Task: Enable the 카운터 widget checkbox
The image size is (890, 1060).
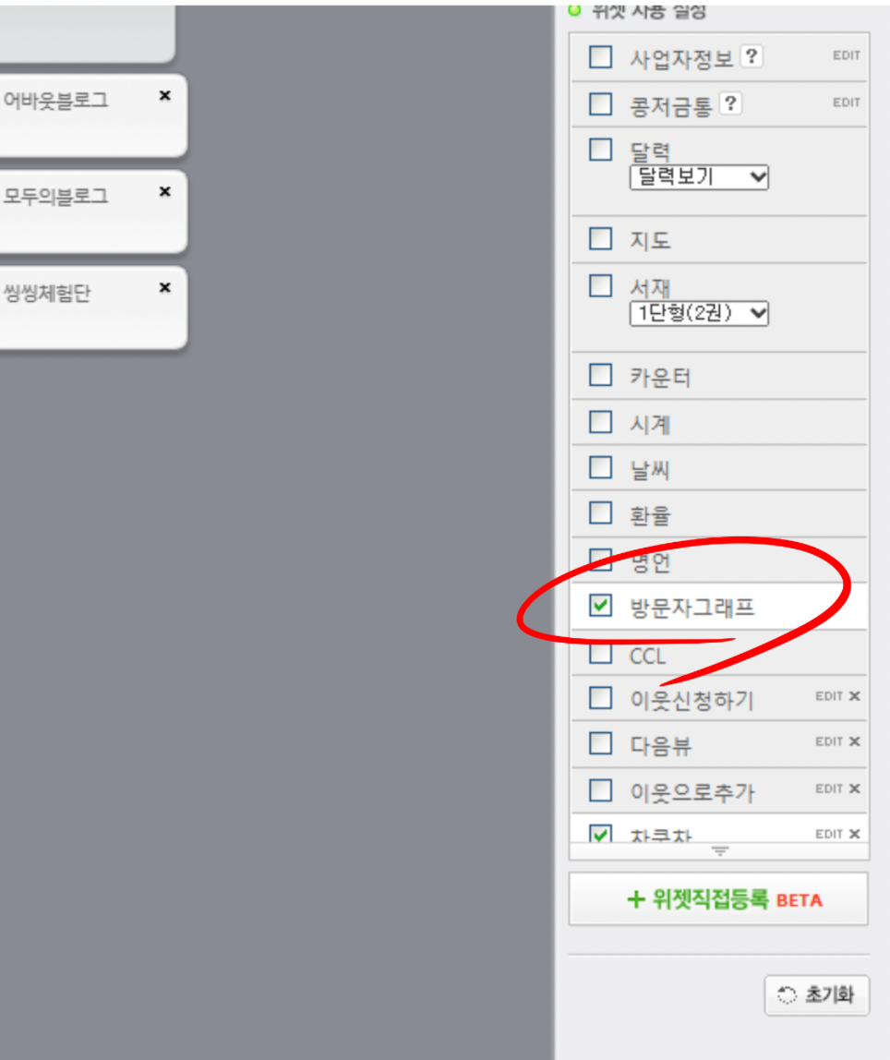Action: [x=600, y=375]
